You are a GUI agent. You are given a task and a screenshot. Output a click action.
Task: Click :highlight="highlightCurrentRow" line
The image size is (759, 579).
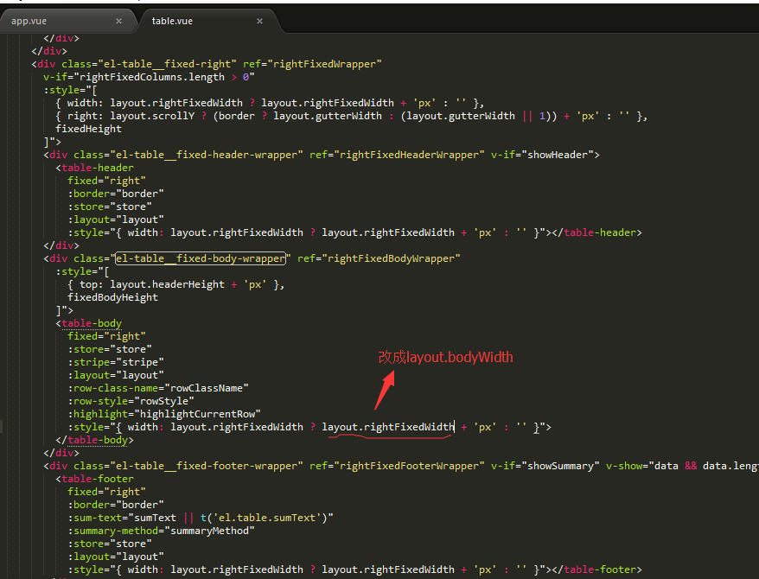(164, 414)
